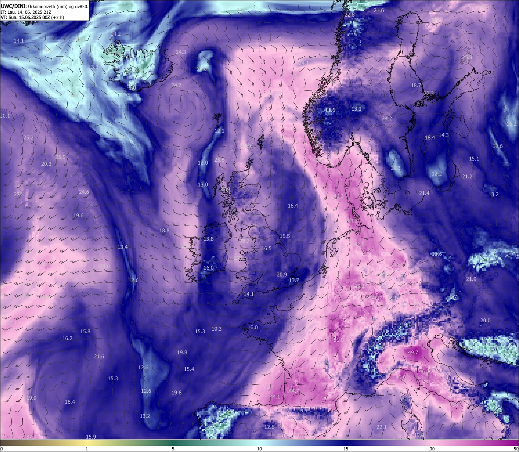Click the 22.1 value label
Screen dimensions: 519x452
[382, 427]
